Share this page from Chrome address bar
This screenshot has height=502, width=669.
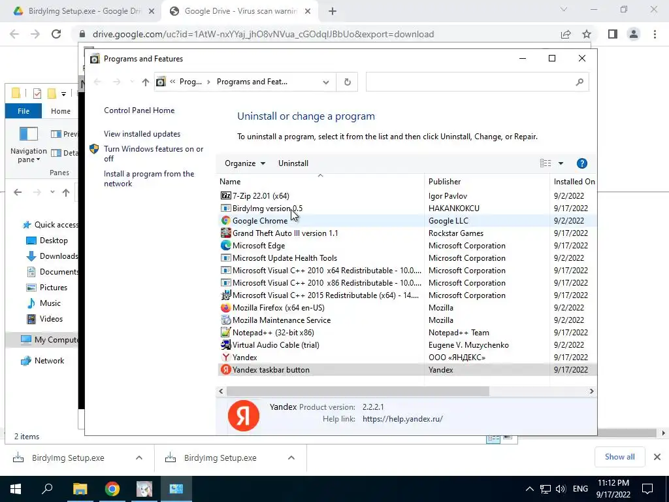pos(566,34)
